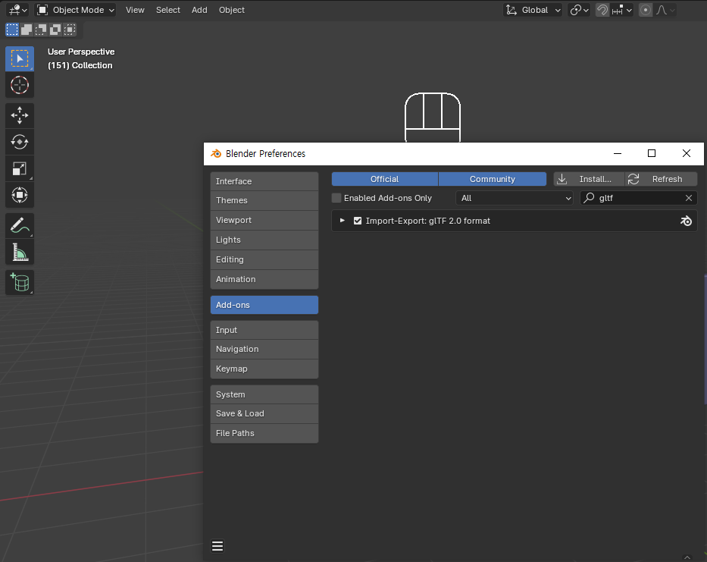This screenshot has height=562, width=707.
Task: Select the Annotate pencil tool
Action: (x=20, y=225)
